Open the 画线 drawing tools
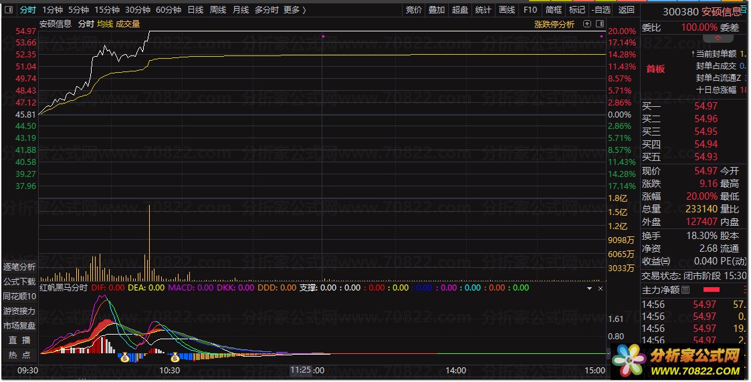 pos(507,10)
